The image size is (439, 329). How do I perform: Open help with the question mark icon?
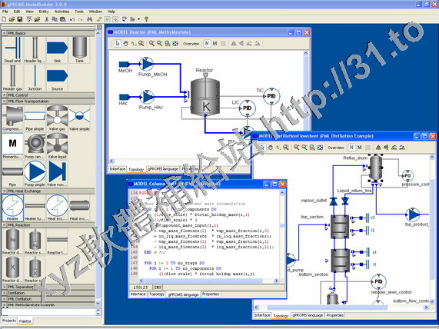click(x=146, y=19)
